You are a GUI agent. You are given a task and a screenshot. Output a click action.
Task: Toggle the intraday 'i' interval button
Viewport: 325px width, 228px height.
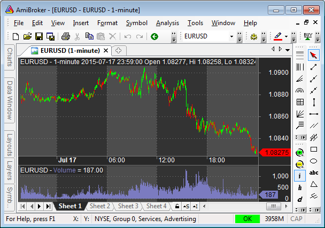click(300, 176)
